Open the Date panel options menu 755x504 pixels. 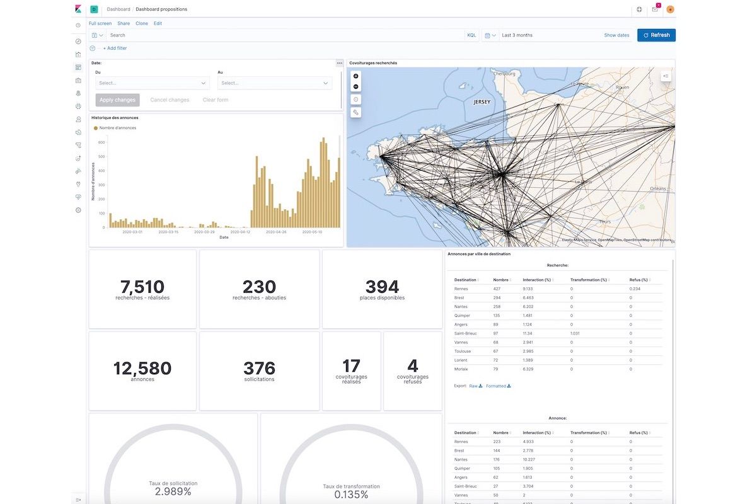click(x=339, y=63)
